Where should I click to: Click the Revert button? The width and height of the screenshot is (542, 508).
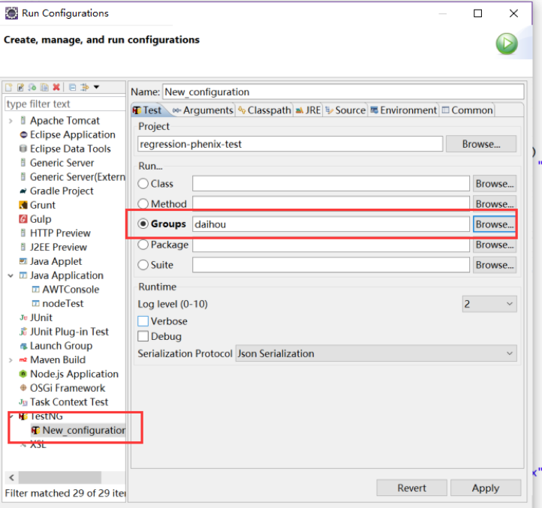[411, 488]
